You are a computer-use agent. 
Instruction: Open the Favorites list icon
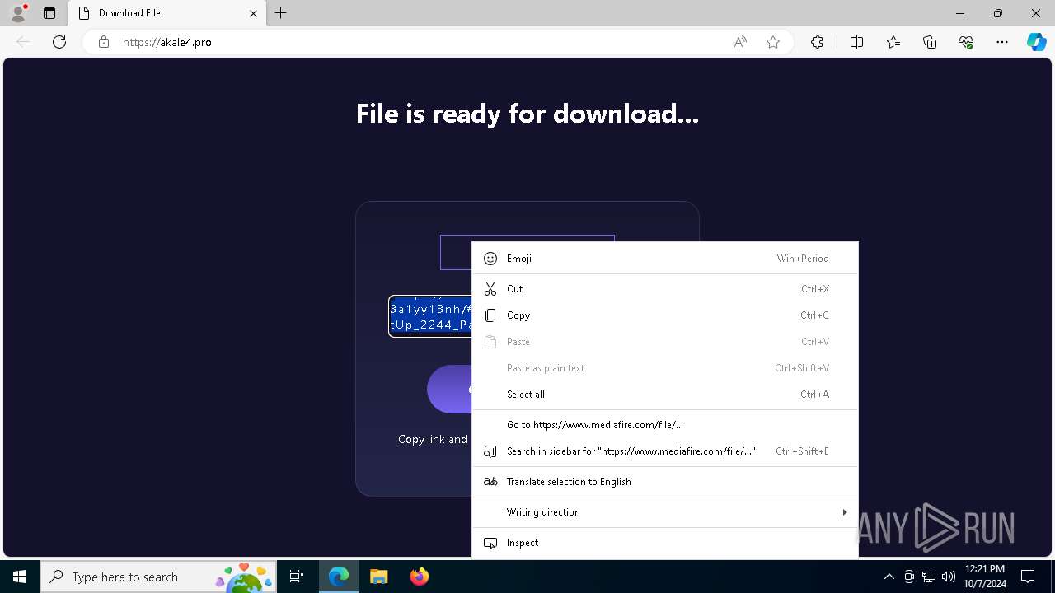click(893, 42)
